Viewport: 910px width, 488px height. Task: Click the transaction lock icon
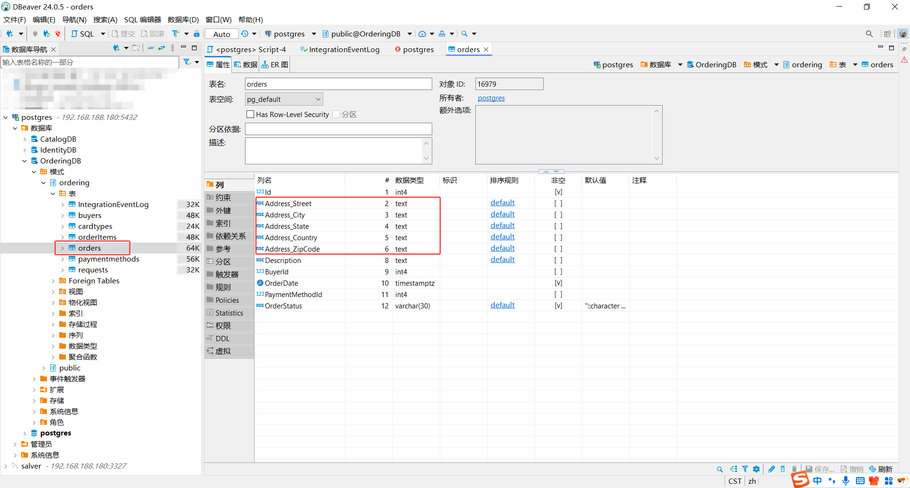(x=197, y=34)
